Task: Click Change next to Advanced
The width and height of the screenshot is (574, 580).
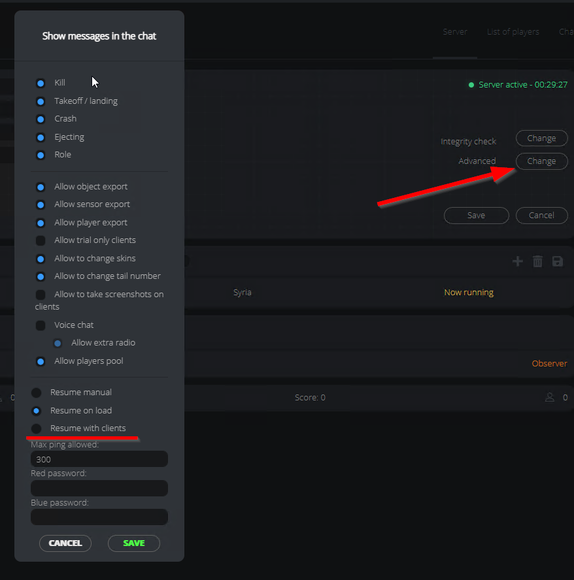Action: point(541,161)
